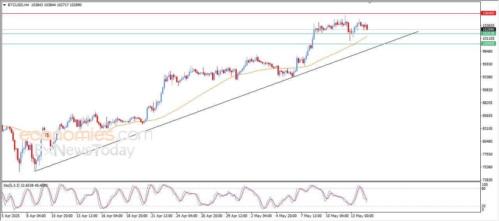
Task: Click the stochastic scale value 20
Action: 484,206
